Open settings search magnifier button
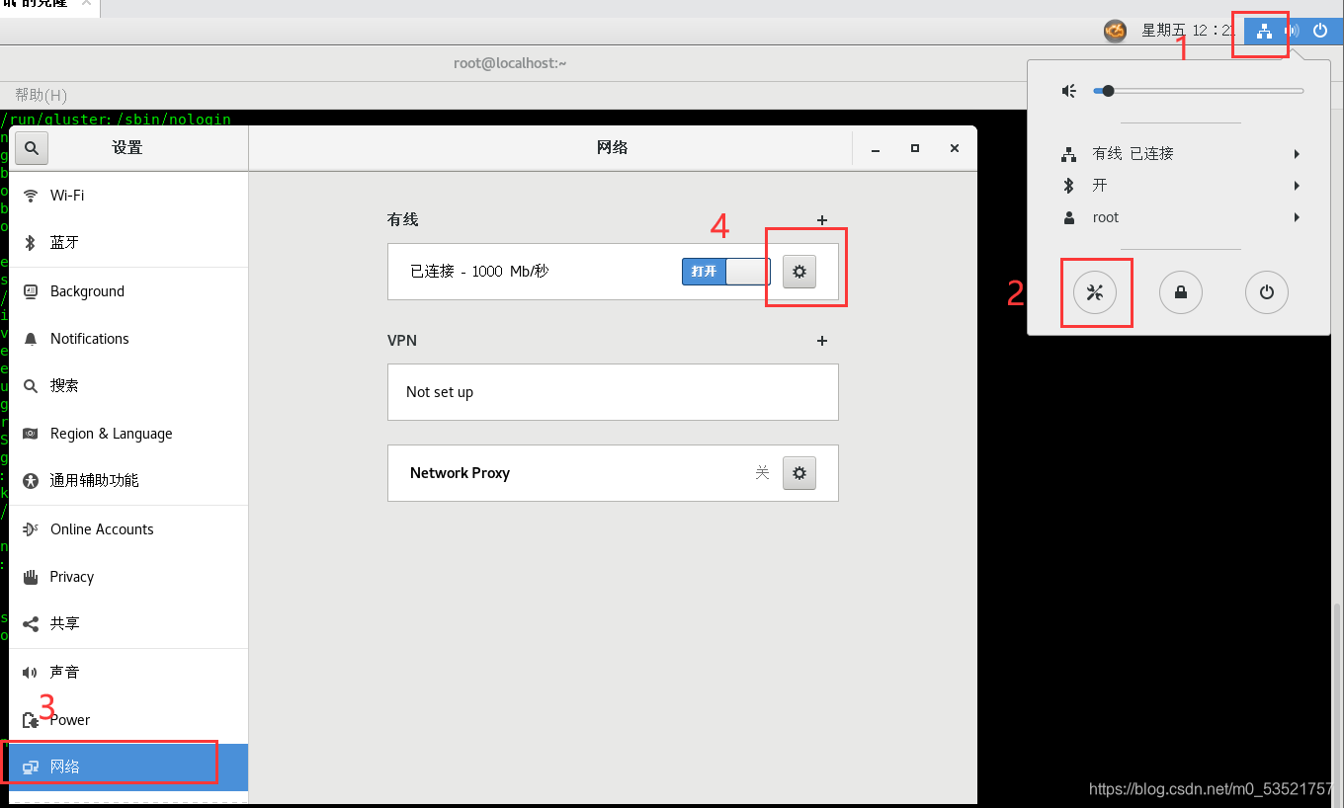Viewport: 1344px width, 808px height. (x=32, y=148)
